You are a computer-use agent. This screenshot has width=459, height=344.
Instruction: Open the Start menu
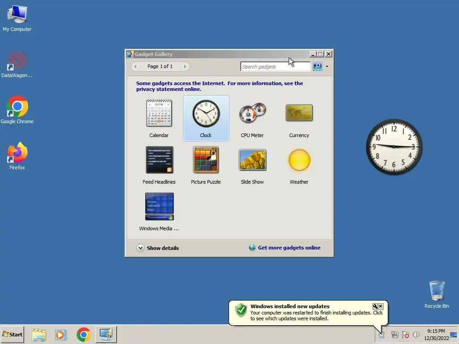[x=12, y=334]
